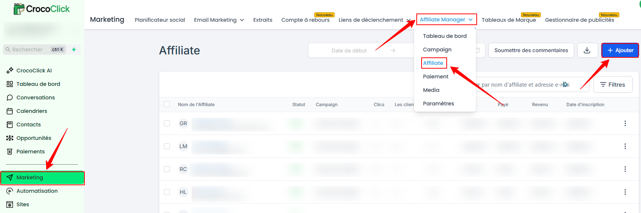Open the three-dot menu for GR row
The height and width of the screenshot is (213, 641).
click(625, 123)
